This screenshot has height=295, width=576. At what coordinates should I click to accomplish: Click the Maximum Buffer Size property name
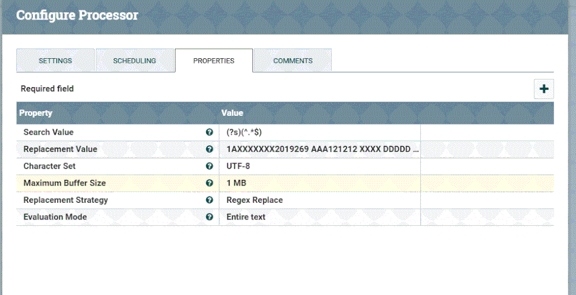65,183
